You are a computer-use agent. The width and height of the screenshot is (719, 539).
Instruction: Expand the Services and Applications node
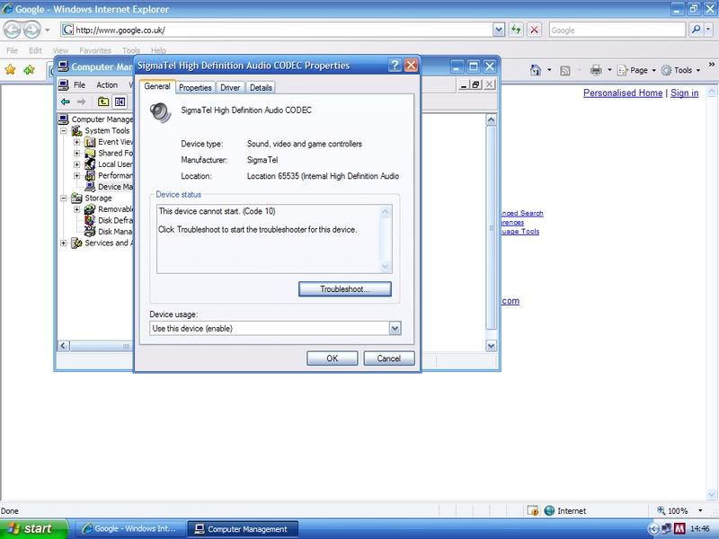click(x=64, y=243)
